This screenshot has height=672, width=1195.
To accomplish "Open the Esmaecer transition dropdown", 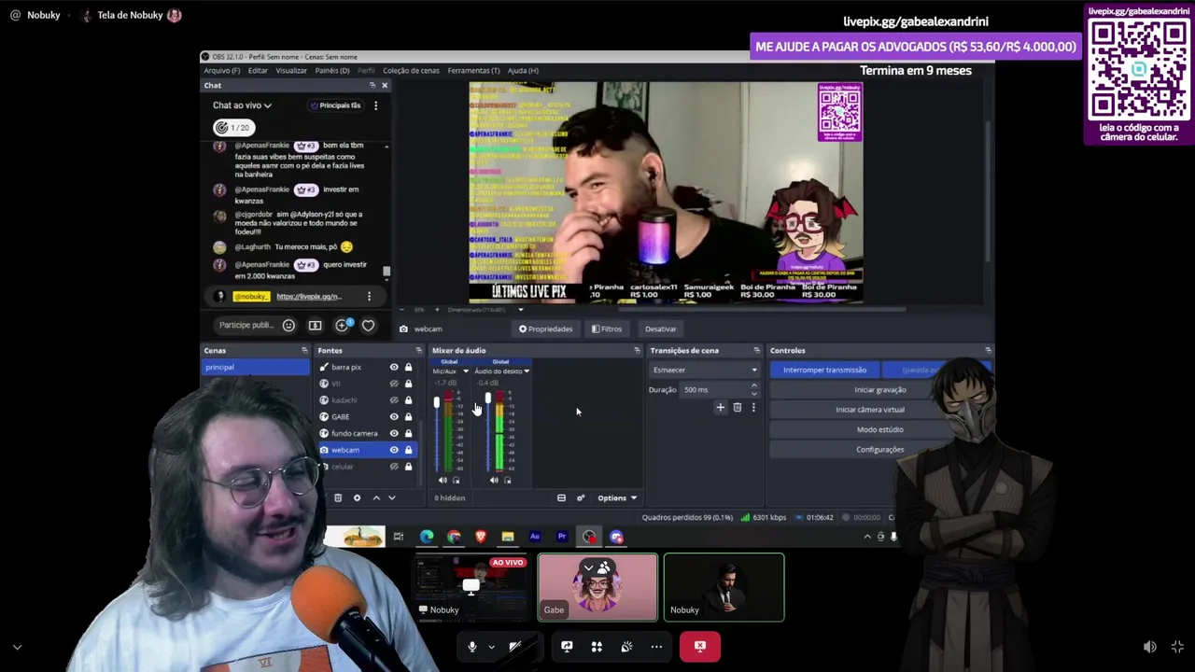I will (705, 370).
